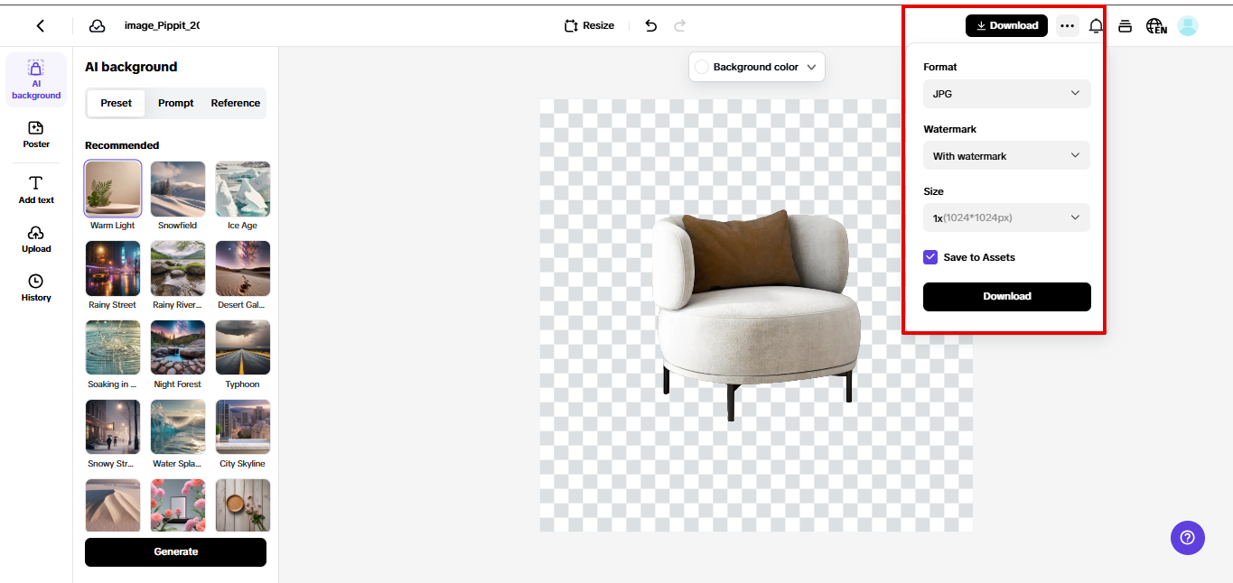1233x583 pixels.
Task: Open the With watermark dropdown
Action: coord(1006,156)
